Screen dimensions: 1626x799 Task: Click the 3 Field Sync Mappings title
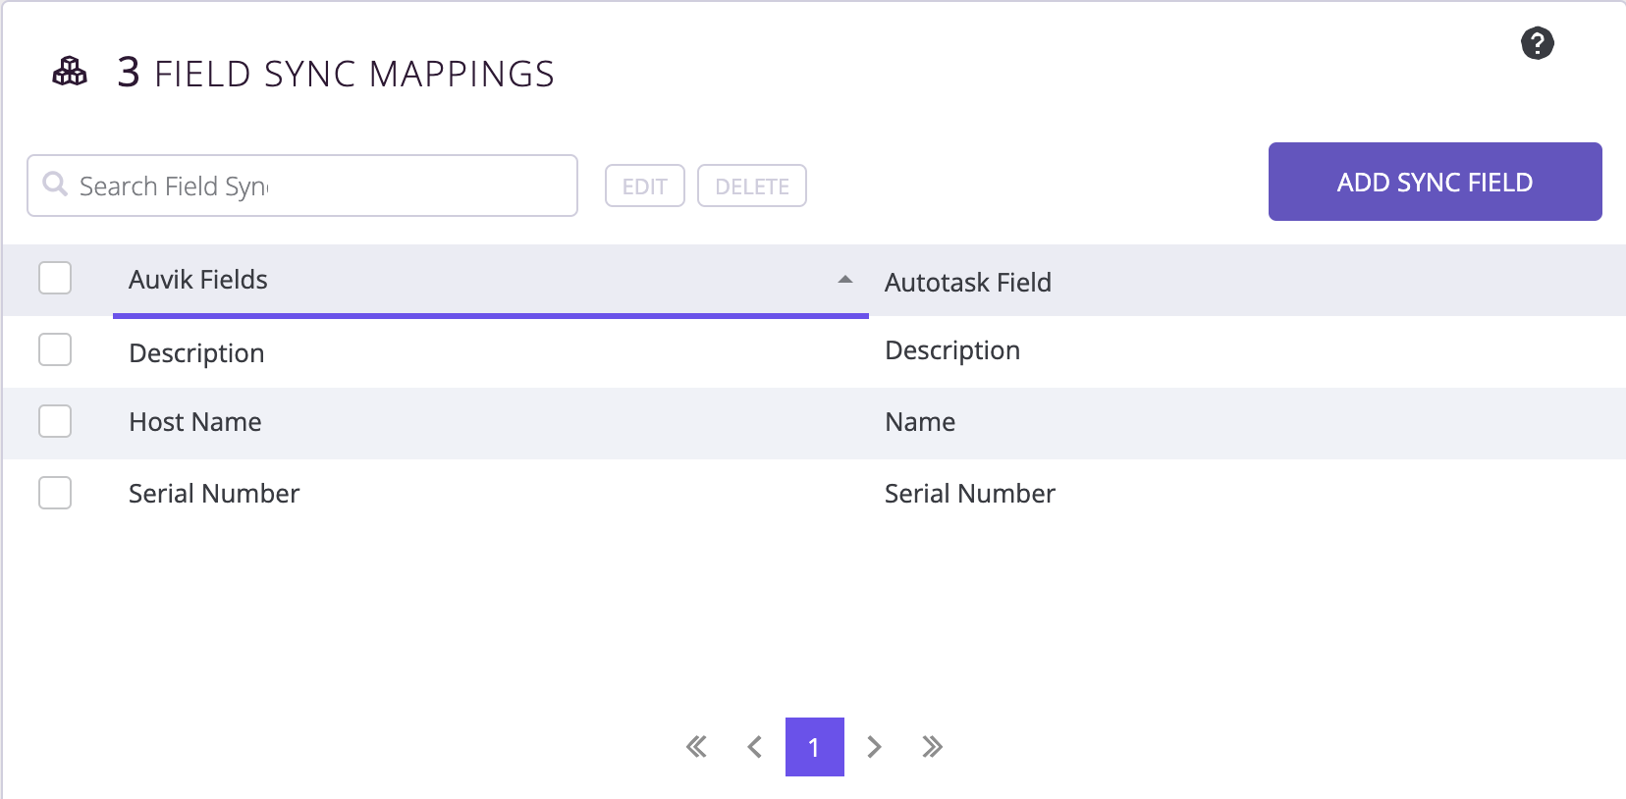pos(336,74)
